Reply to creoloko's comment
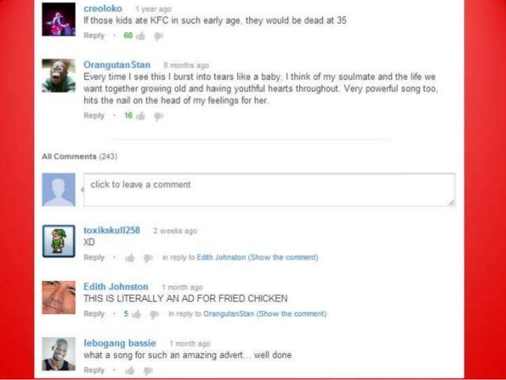 pyautogui.click(x=94, y=36)
